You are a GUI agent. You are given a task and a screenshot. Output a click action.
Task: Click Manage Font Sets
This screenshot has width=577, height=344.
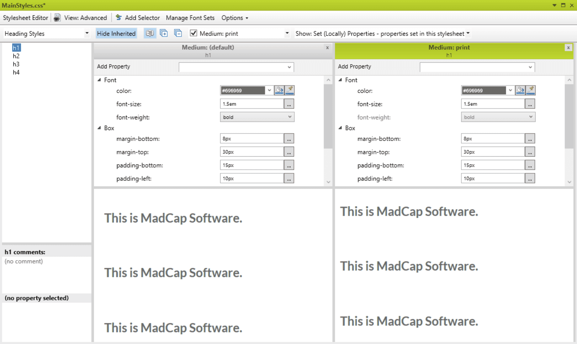point(190,18)
